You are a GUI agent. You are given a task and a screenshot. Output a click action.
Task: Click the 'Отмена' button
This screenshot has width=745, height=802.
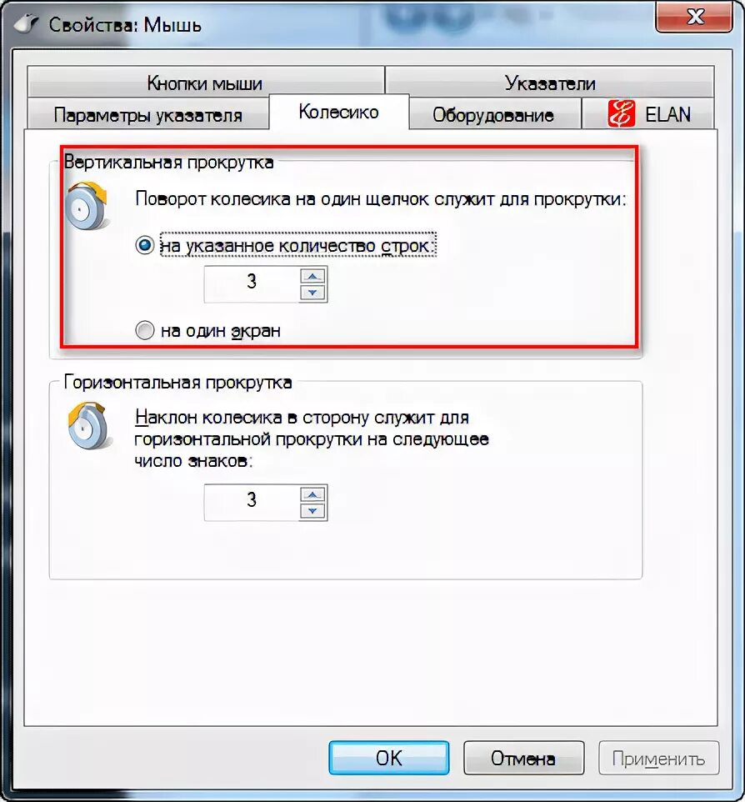point(523,758)
